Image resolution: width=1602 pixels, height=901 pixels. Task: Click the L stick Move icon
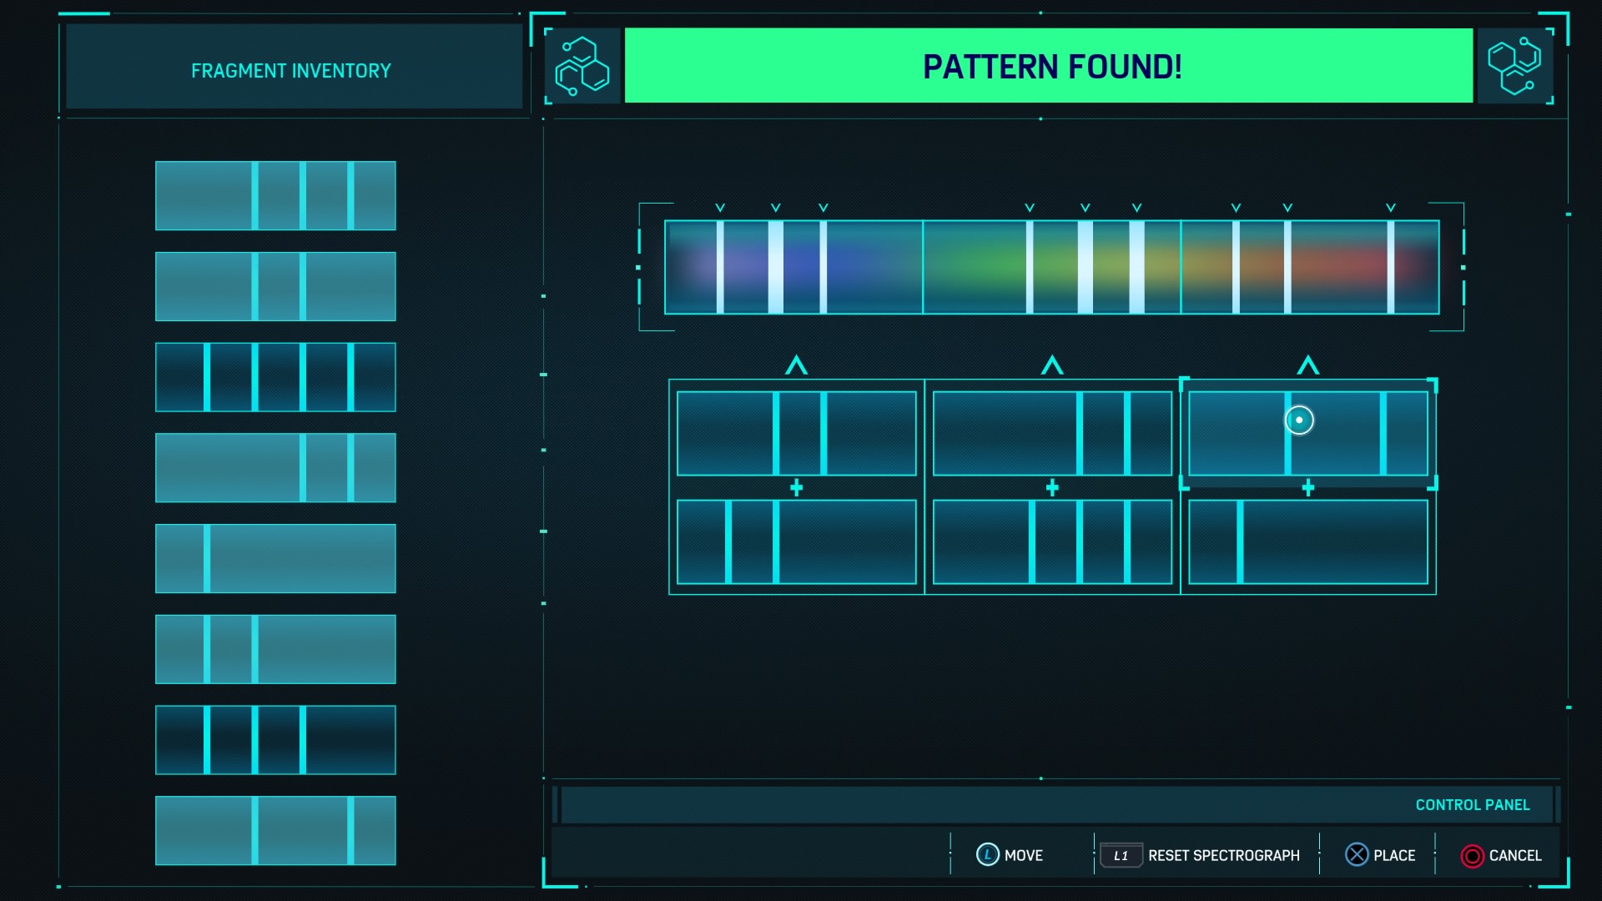(987, 855)
